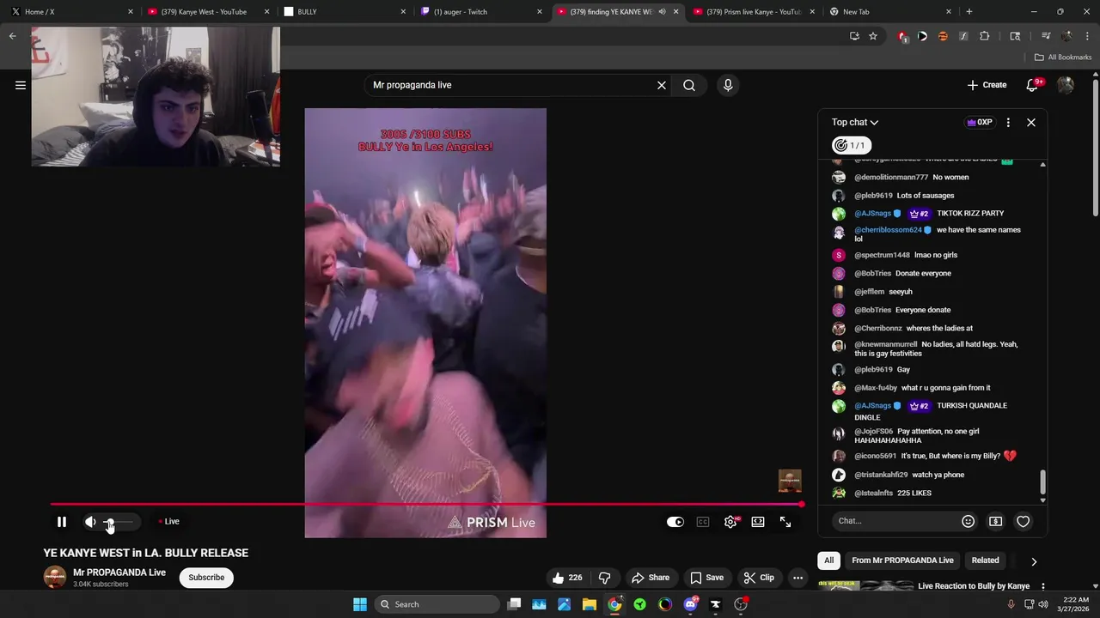This screenshot has width=1100, height=618.
Task: Open Live Reaction to Bully by Kanye video
Action: tap(974, 586)
